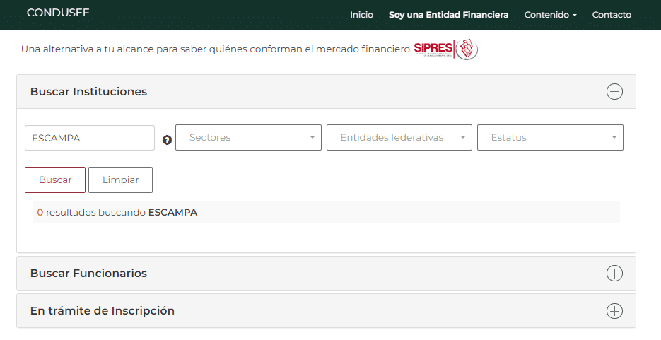Open the Sectores dropdown
Viewport: 661px width, 340px height.
point(248,138)
